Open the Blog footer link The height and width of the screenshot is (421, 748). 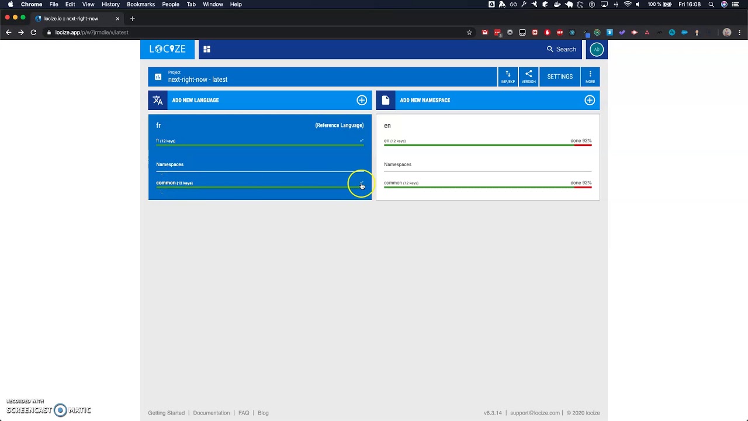click(x=263, y=413)
